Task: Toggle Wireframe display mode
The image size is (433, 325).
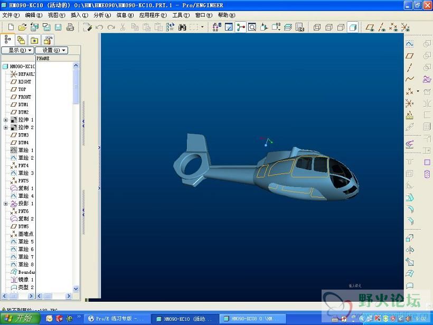Action: pyautogui.click(x=317, y=27)
